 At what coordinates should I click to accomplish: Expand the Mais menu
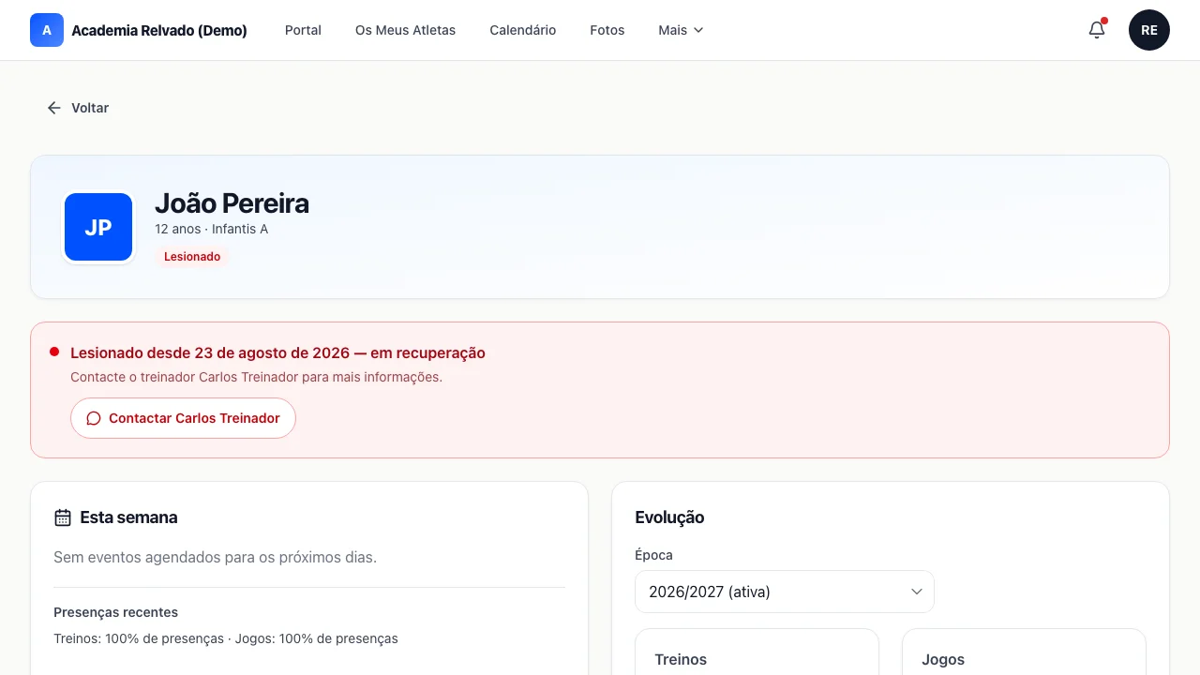(681, 30)
